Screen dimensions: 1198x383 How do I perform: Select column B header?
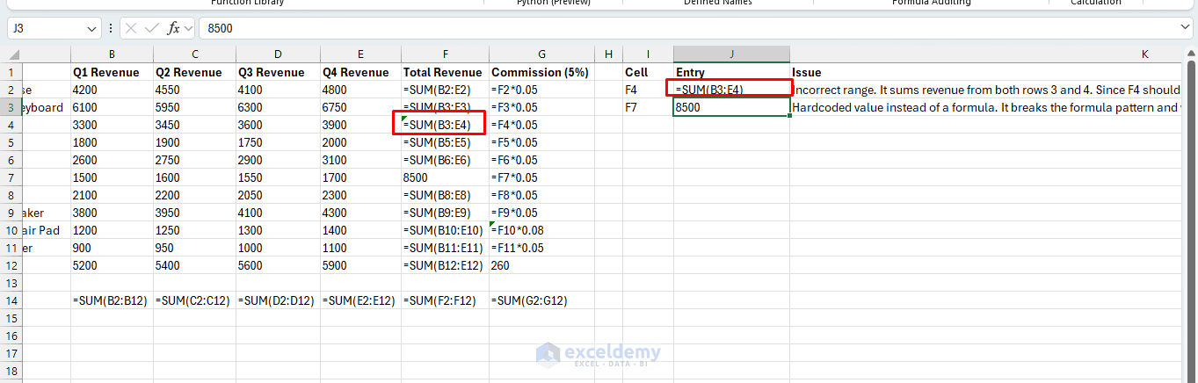(112, 54)
